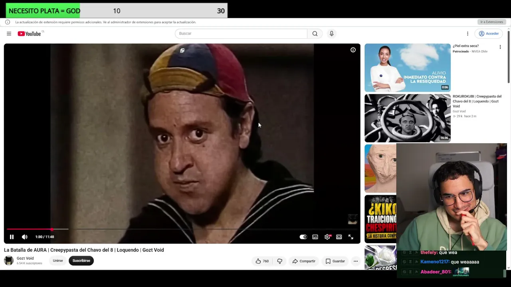Click the ban icon beside Kameno1217's message
The image size is (511, 287).
(404, 262)
